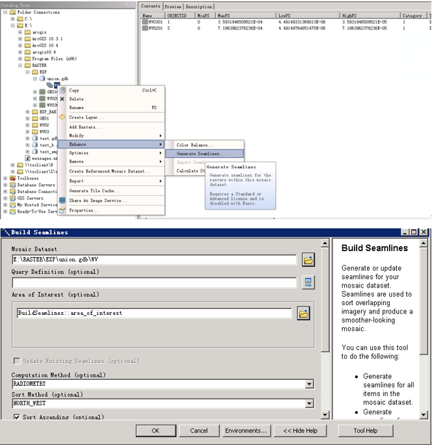Click Tool Help button
432x445 pixels.
coord(366,431)
